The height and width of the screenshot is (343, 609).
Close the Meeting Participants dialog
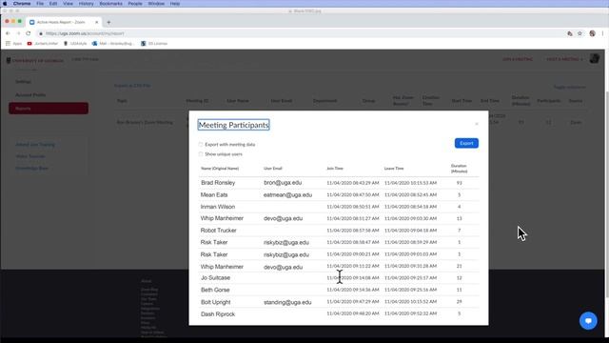[x=477, y=124]
